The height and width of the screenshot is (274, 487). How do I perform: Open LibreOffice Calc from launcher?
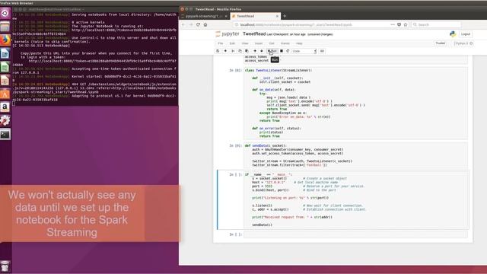(x=5, y=67)
